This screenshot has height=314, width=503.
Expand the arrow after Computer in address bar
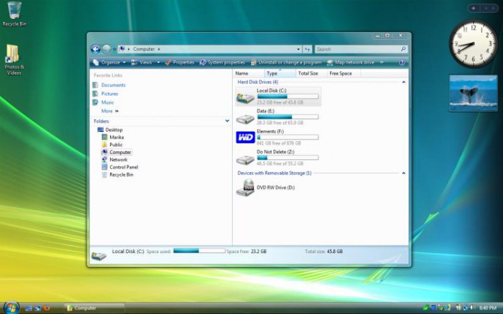[x=159, y=49]
